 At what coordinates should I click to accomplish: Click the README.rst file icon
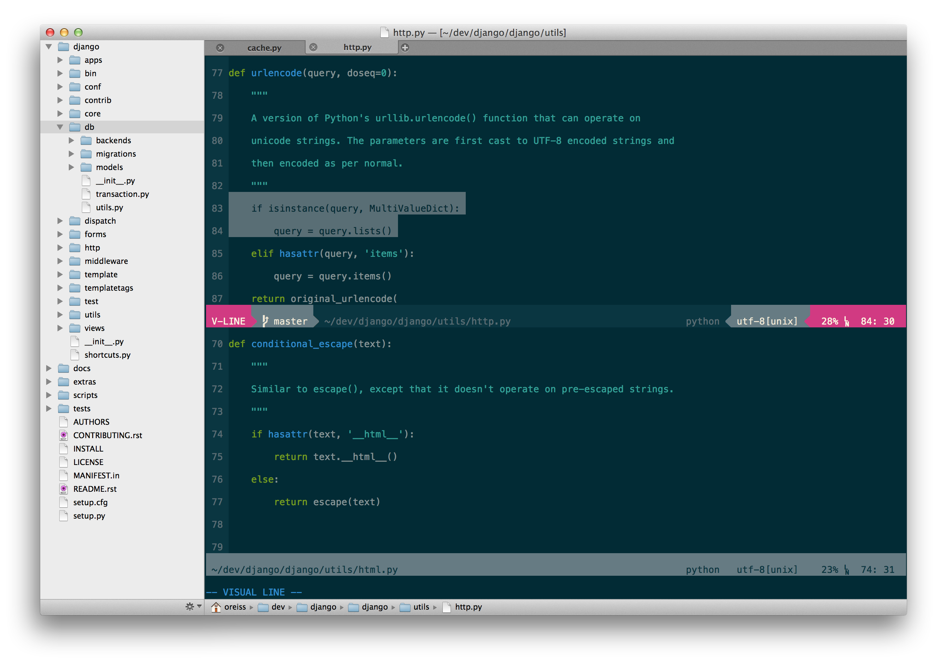[x=64, y=489]
